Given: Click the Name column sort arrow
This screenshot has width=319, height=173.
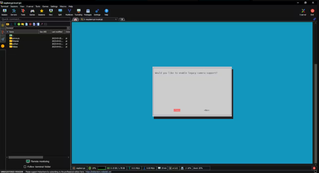Looking at the screenshot, I should pos(7,32).
